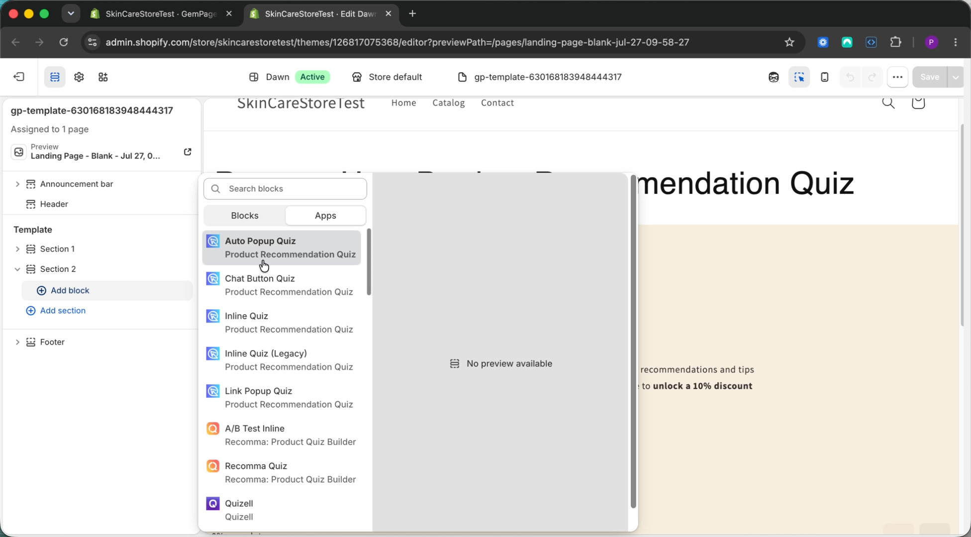The width and height of the screenshot is (971, 537).
Task: Expand Section 1 in the template
Action: 17,249
